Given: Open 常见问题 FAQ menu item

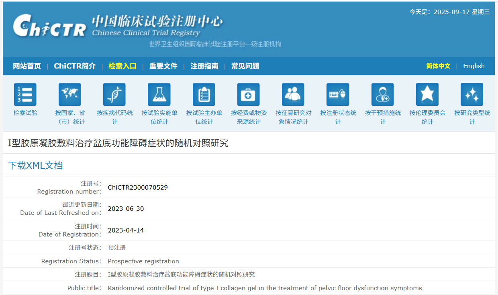Looking at the screenshot, I should tap(245, 66).
